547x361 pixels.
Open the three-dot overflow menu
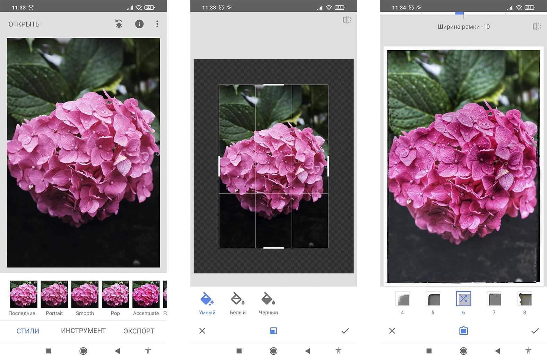click(x=157, y=24)
